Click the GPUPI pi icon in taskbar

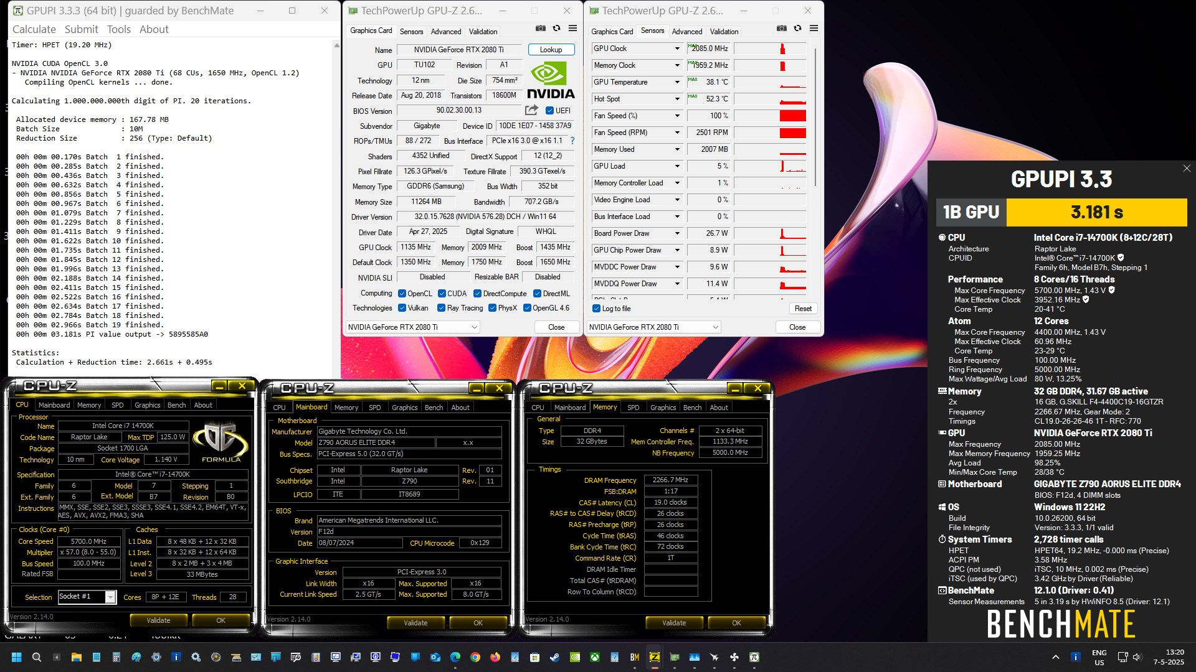754,657
